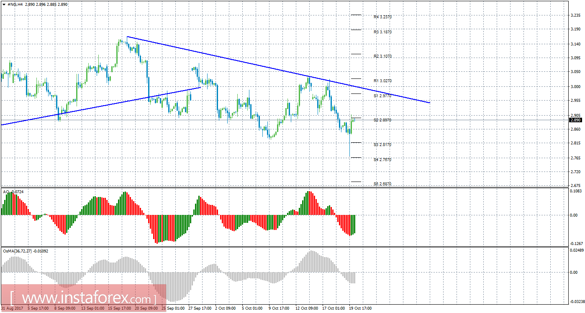Viewport: 585px width, 313px height.
Task: Click price axis value 2.720
Action: (577, 172)
